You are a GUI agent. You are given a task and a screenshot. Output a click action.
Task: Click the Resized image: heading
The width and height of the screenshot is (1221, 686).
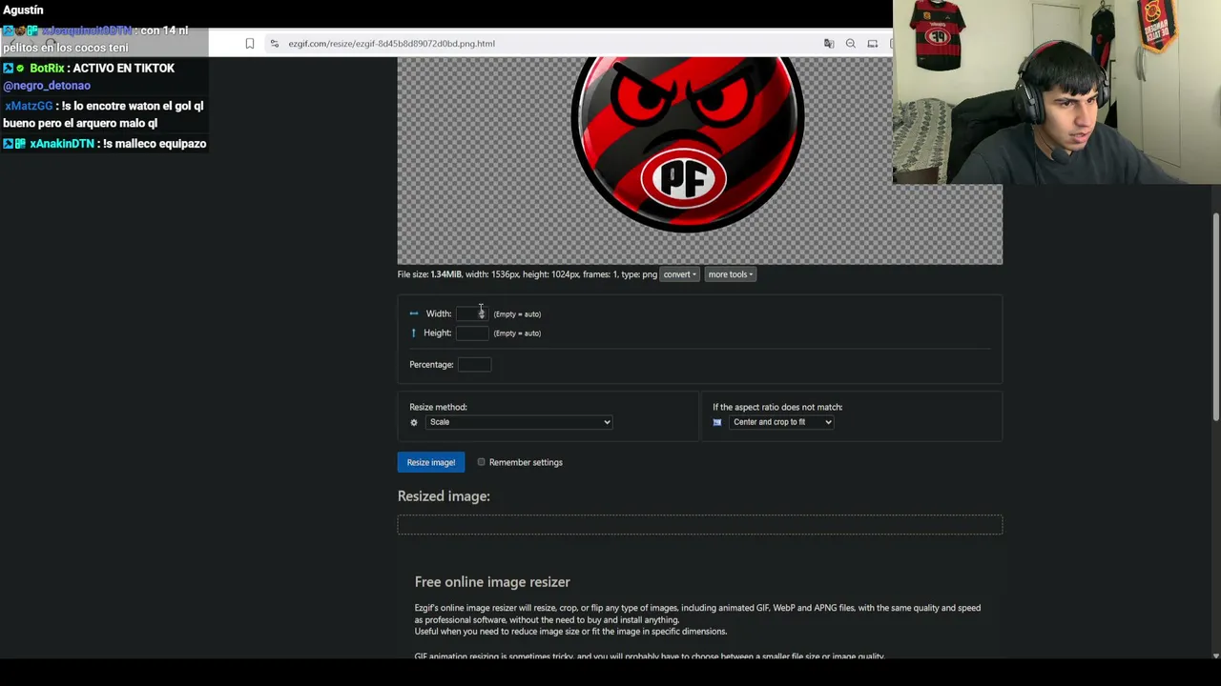(x=444, y=496)
